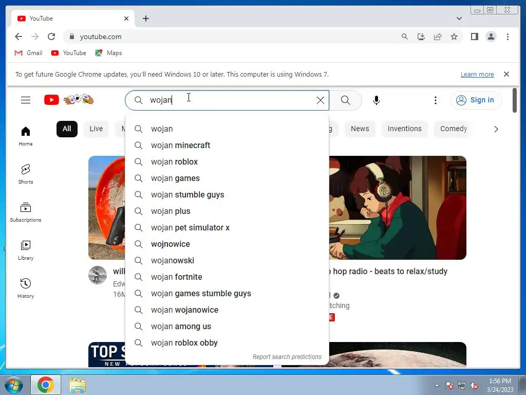Choose suggestion 'wojan roblox obby'

tap(227, 343)
